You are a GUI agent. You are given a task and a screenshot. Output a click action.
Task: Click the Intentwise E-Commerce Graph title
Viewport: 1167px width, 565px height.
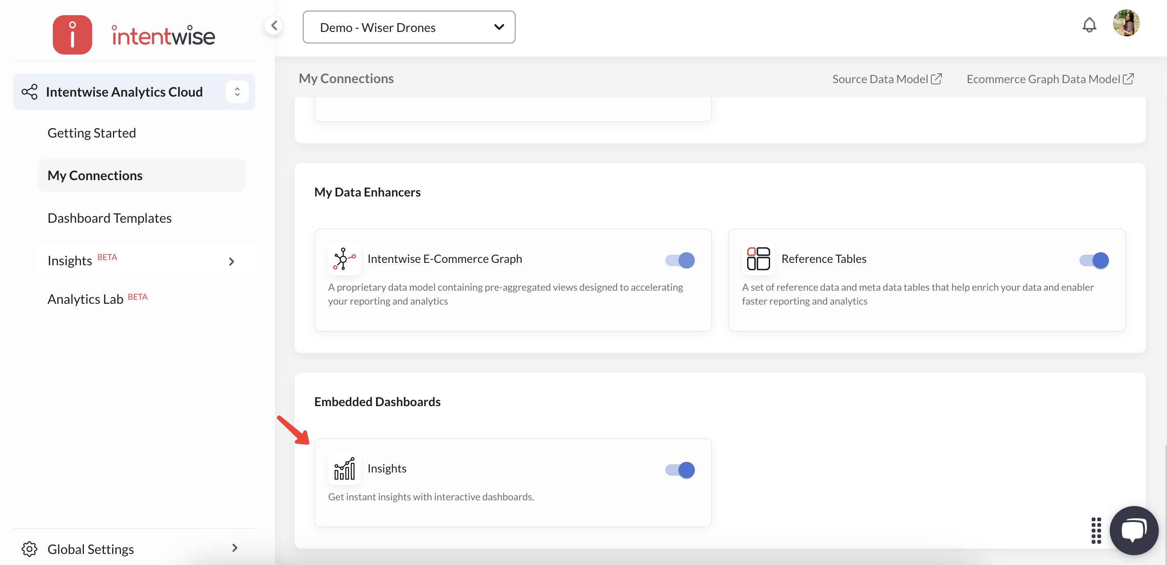pyautogui.click(x=444, y=258)
